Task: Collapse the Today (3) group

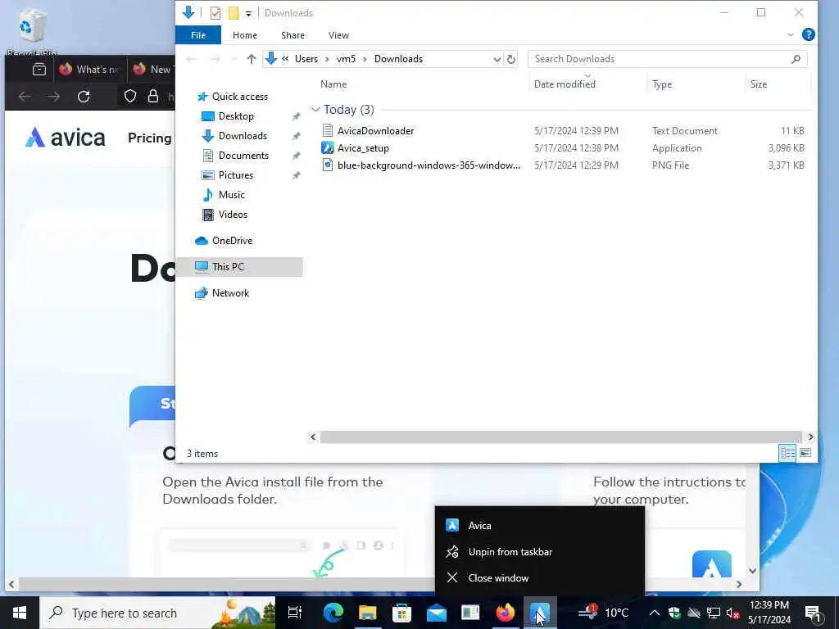Action: pyautogui.click(x=315, y=110)
